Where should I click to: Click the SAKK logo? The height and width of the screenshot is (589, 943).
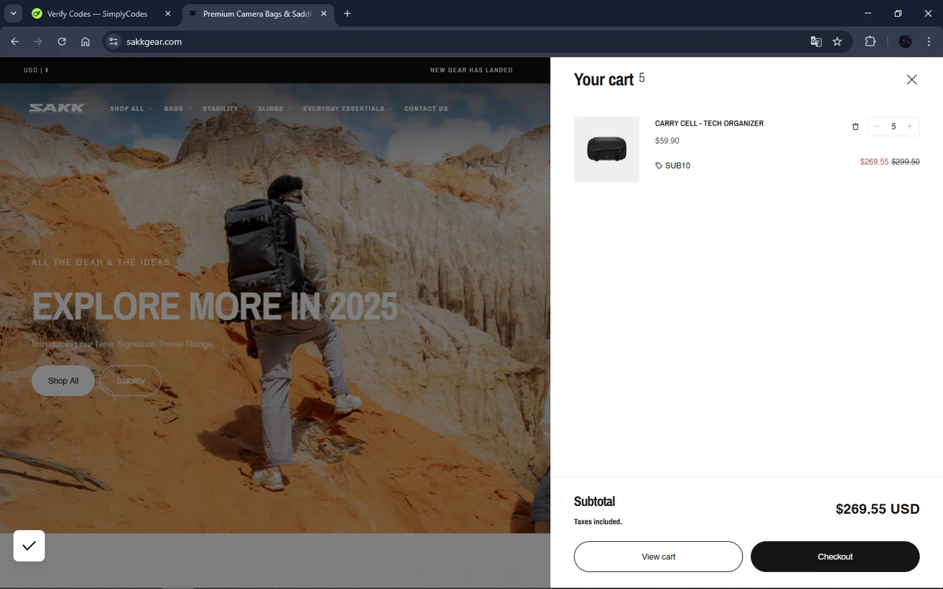coord(57,108)
